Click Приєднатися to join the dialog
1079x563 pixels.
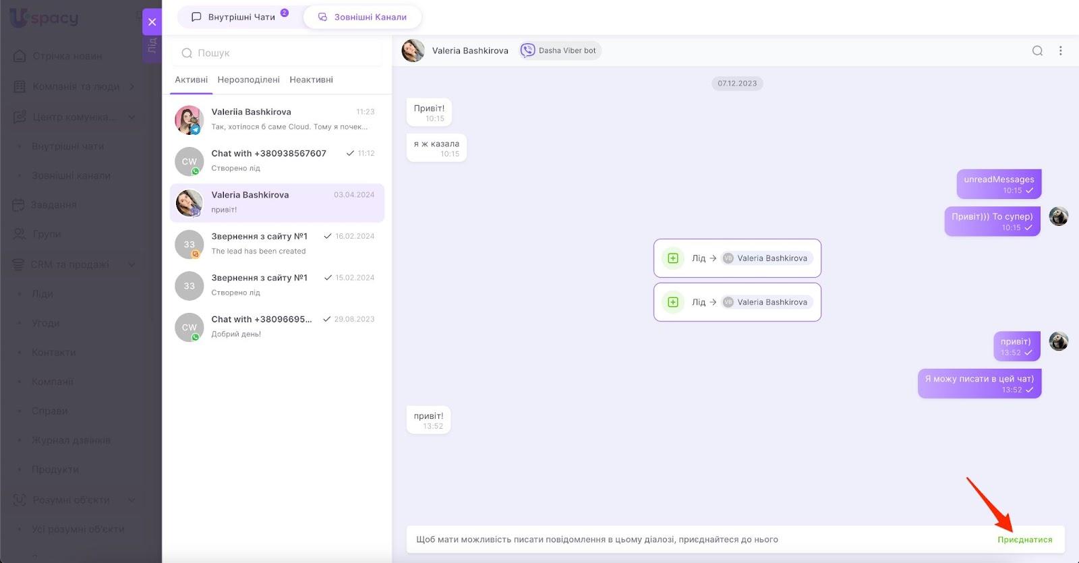pos(1024,539)
